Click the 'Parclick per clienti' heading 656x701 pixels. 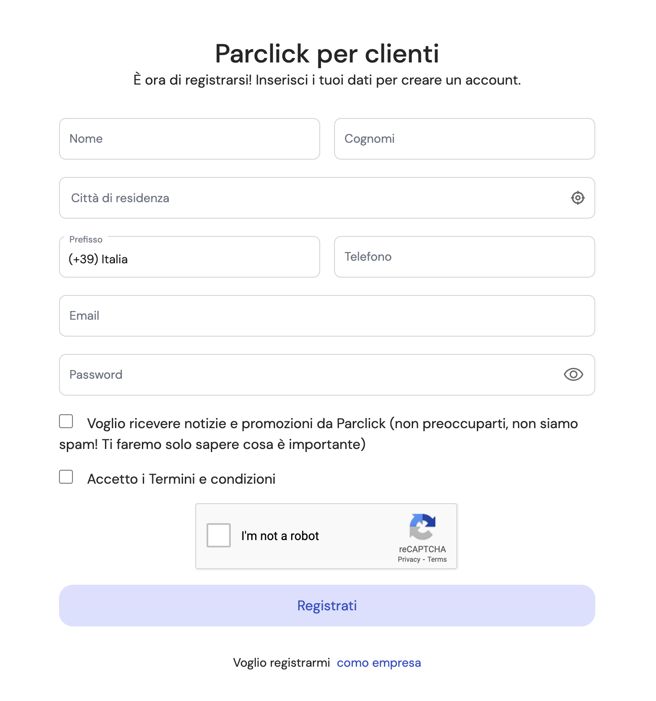328,53
